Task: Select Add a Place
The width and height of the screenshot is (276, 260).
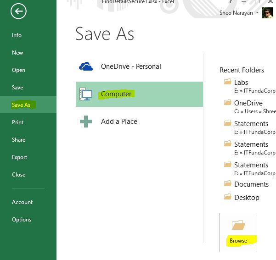Action: [x=139, y=122]
